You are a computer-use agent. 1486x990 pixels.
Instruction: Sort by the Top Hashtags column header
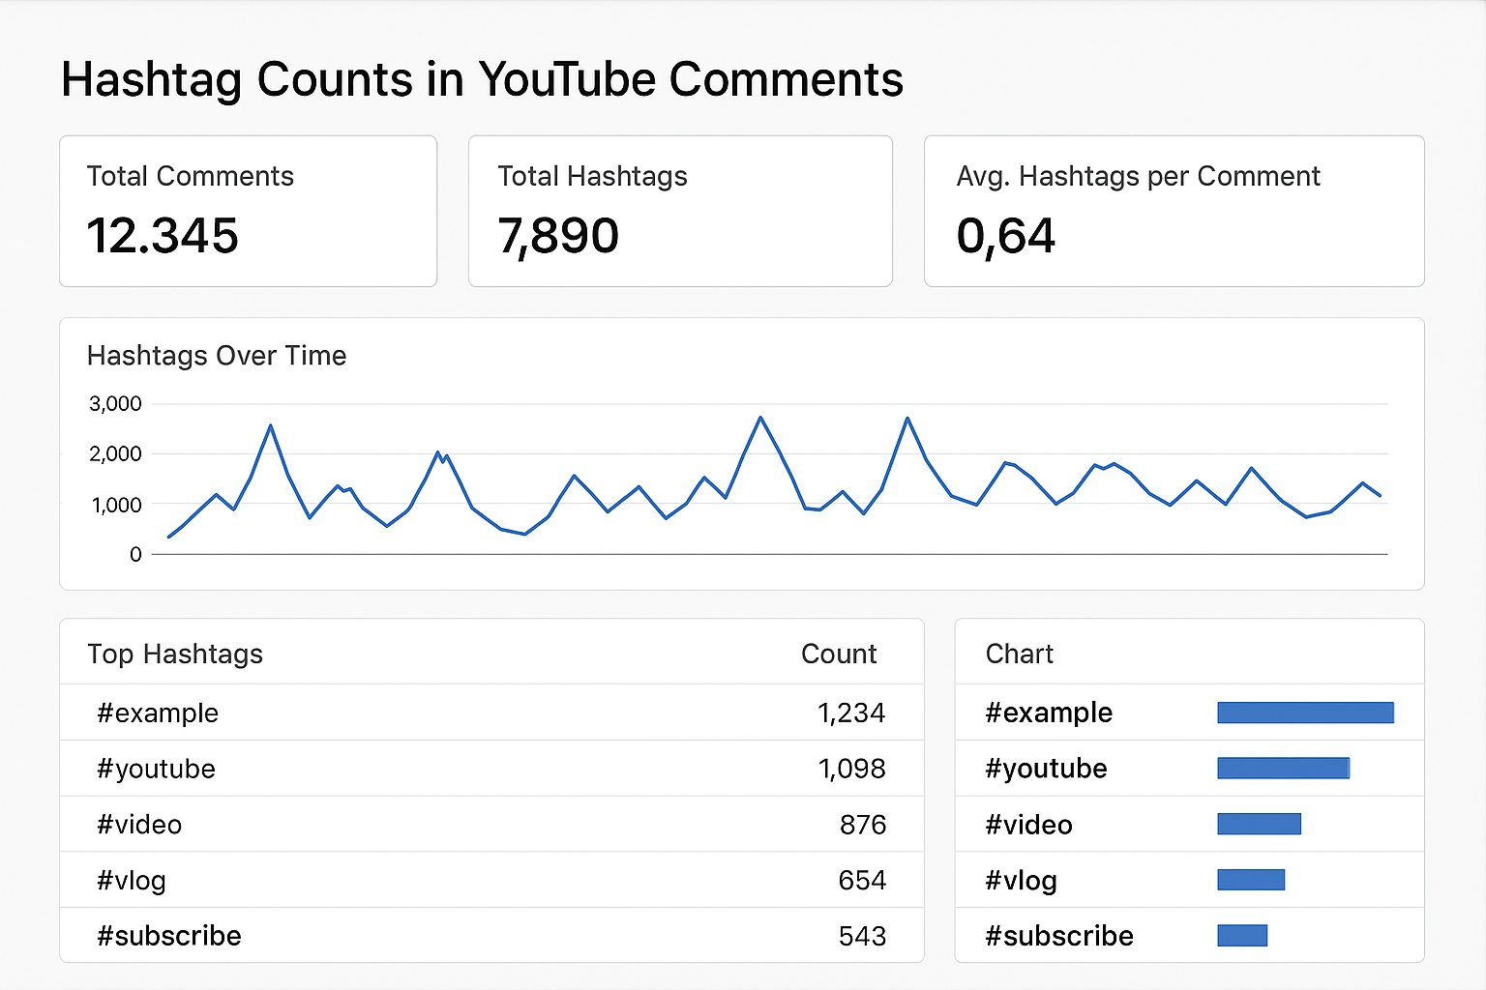[x=175, y=655]
